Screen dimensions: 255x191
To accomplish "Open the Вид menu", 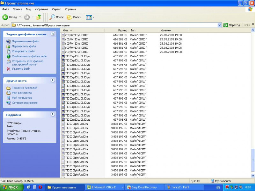I will pyautogui.click(x=28, y=9).
